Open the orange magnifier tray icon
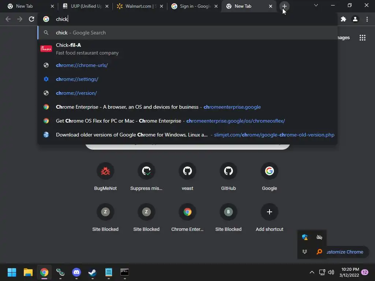Image resolution: width=375 pixels, height=281 pixels. pos(319,252)
